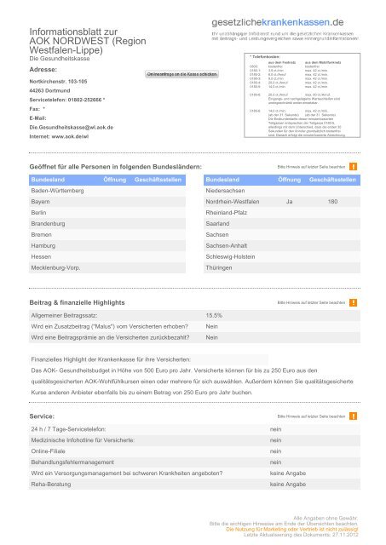Click 'Alle Angaben ohne Gewähr' footer text
The image size is (386, 545).
326,519
